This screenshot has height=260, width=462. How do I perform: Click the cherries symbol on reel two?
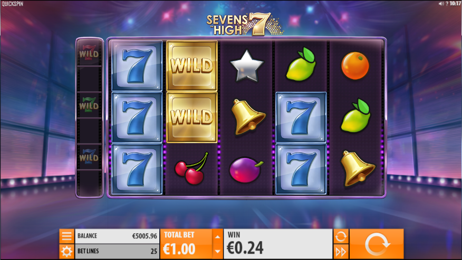[191, 168]
